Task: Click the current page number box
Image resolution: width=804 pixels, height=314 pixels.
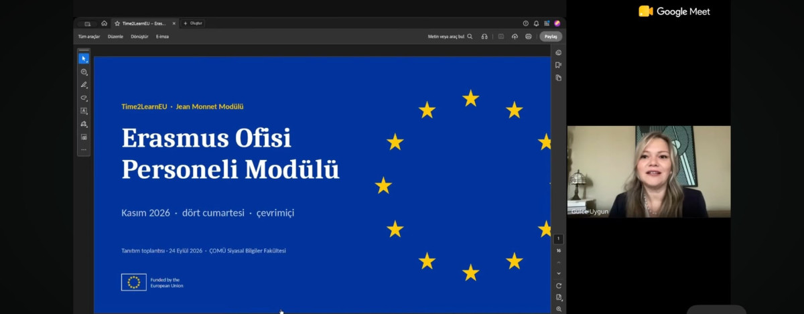Action: (x=559, y=239)
